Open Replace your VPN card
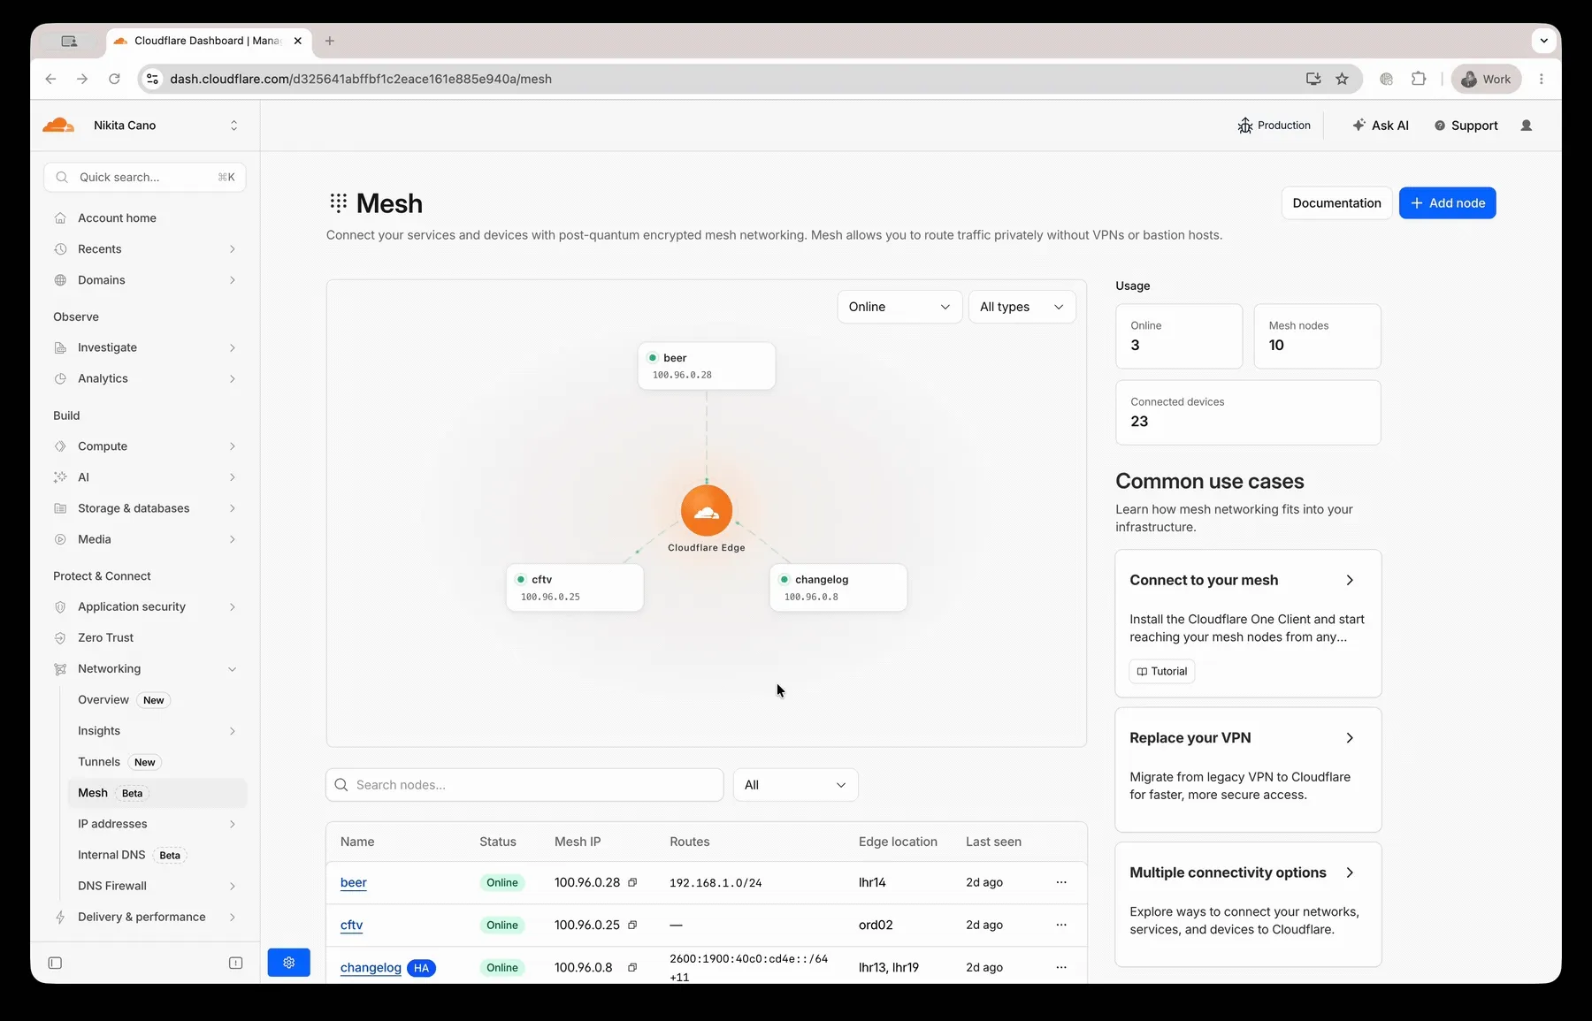The image size is (1592, 1021). [1248, 770]
